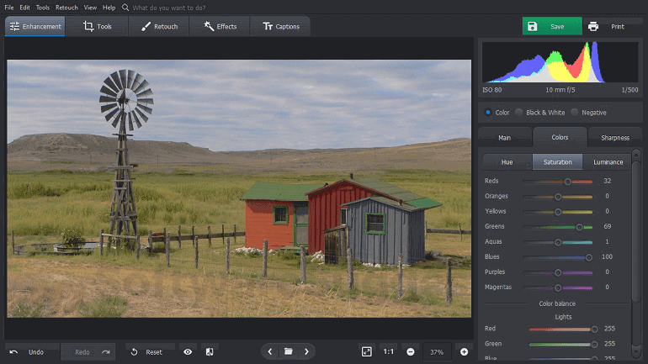Open the Sharpness tab
This screenshot has width=648, height=364.
pos(614,137)
